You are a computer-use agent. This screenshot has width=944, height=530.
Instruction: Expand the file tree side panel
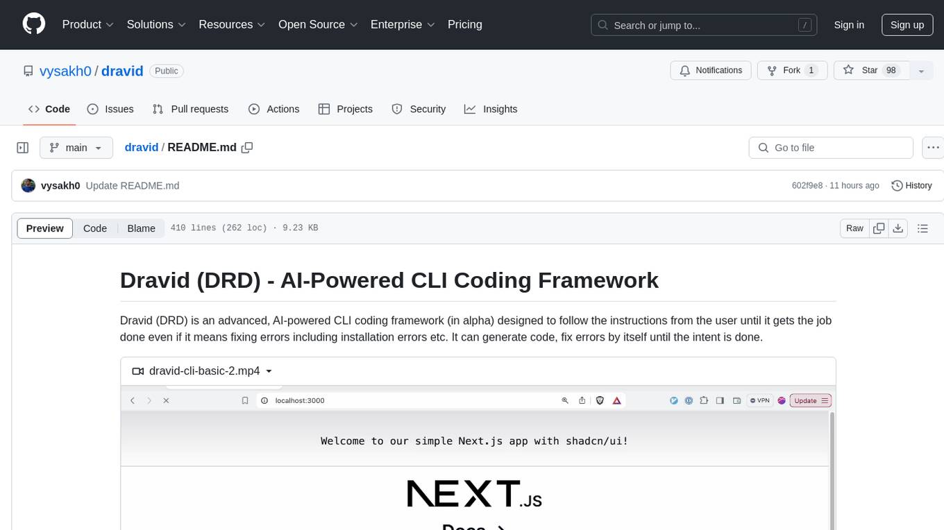click(22, 148)
